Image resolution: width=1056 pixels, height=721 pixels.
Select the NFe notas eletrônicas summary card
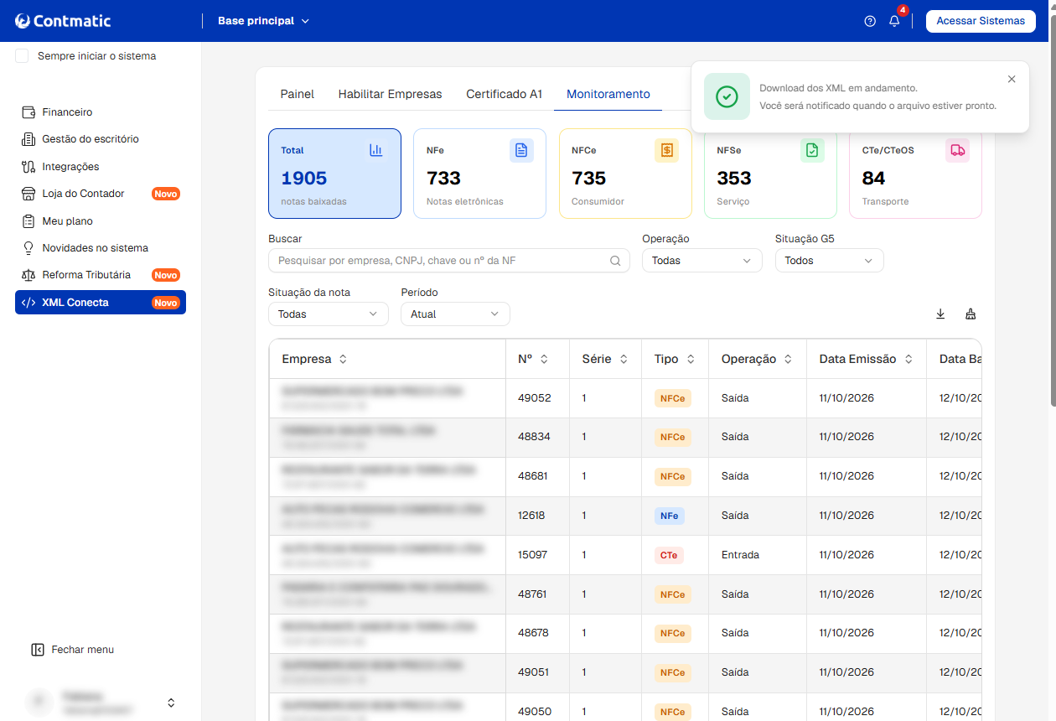[x=480, y=174]
